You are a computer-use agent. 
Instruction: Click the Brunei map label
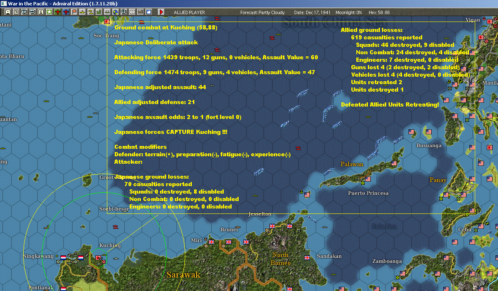point(229,230)
